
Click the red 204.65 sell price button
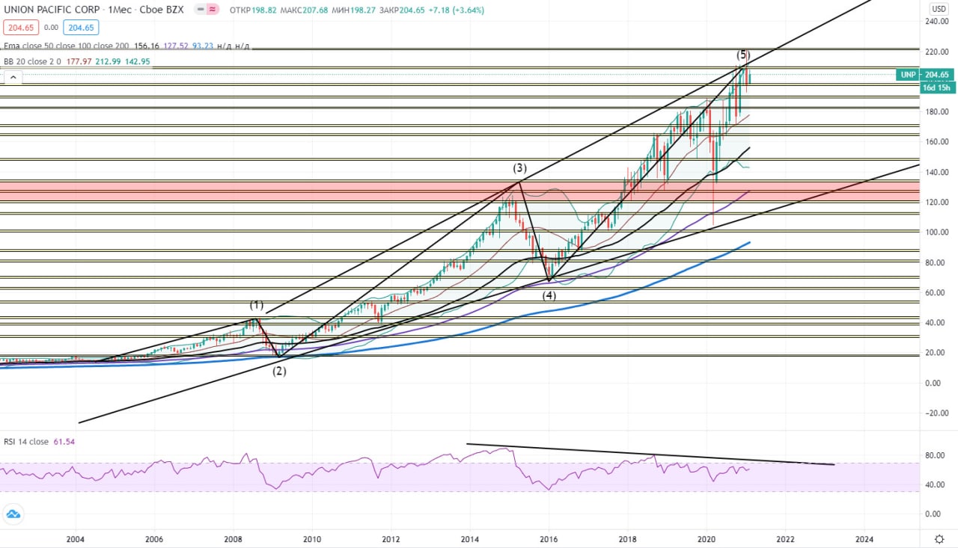(19, 27)
